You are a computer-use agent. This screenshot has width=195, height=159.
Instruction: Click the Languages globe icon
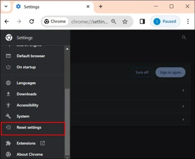point(8,83)
